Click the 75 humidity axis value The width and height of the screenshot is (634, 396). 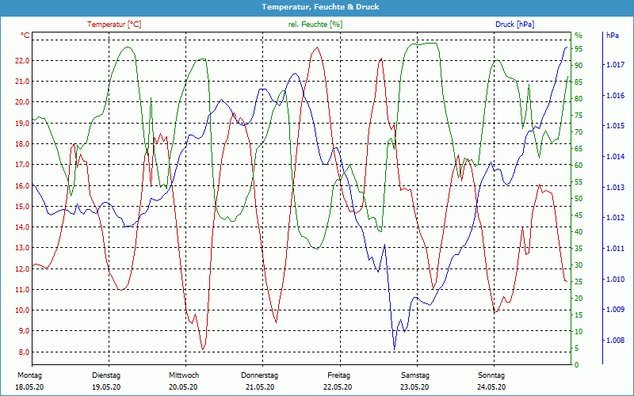tap(579, 116)
